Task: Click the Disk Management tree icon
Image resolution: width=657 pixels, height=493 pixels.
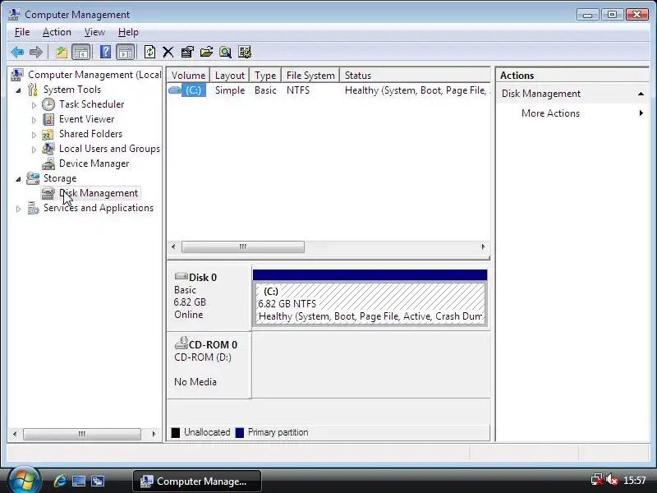Action: (x=48, y=193)
